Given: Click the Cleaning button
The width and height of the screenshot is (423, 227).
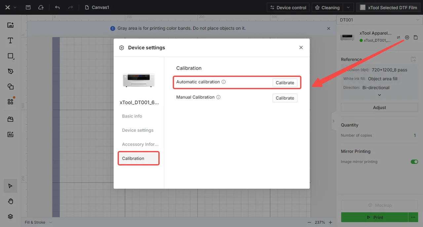Looking at the screenshot, I should (327, 7).
